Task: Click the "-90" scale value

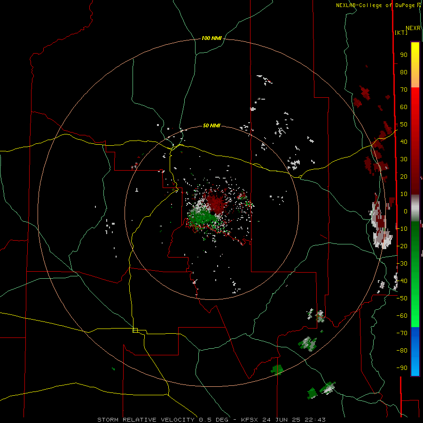Action: [402, 368]
